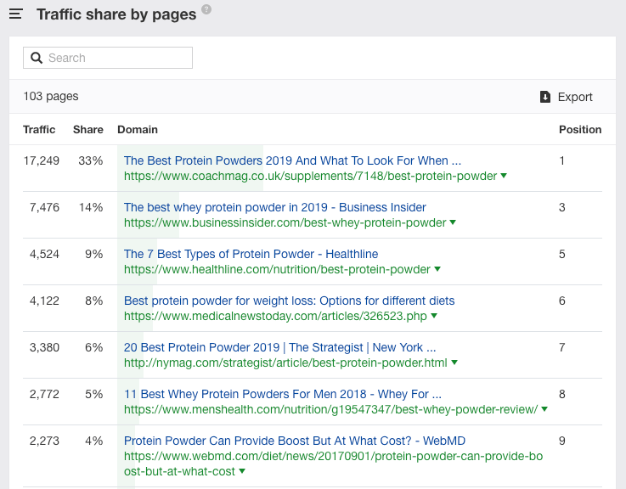Expand dropdown next to coachmag.co.uk URL
The height and width of the screenshot is (489, 626).
[504, 176]
